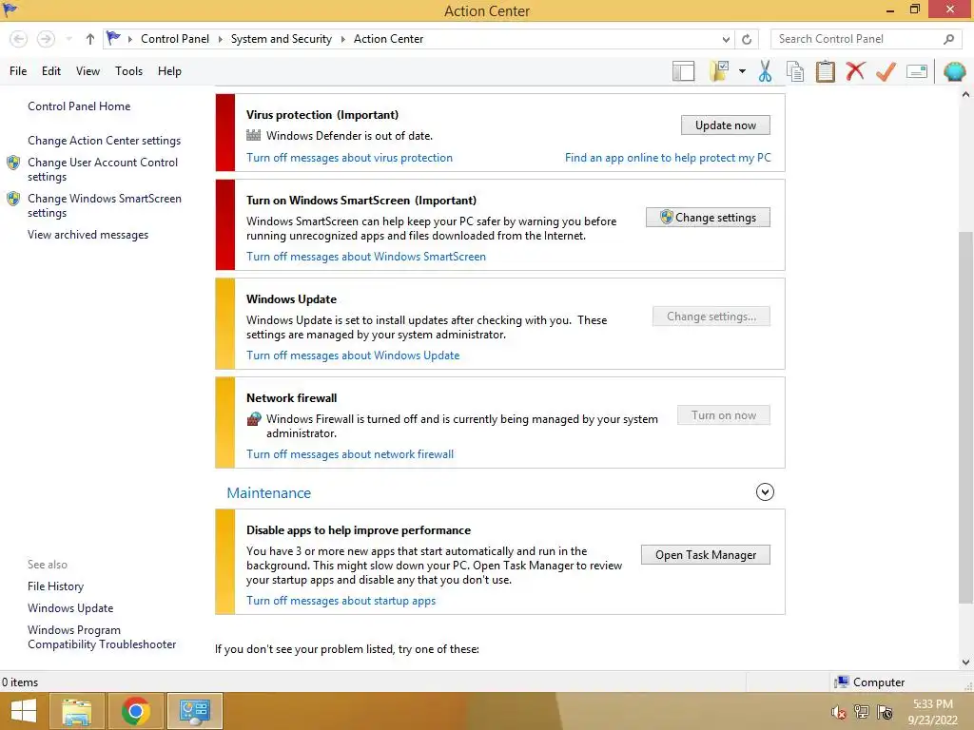Open the File menu
This screenshot has width=974, height=730.
(x=18, y=71)
